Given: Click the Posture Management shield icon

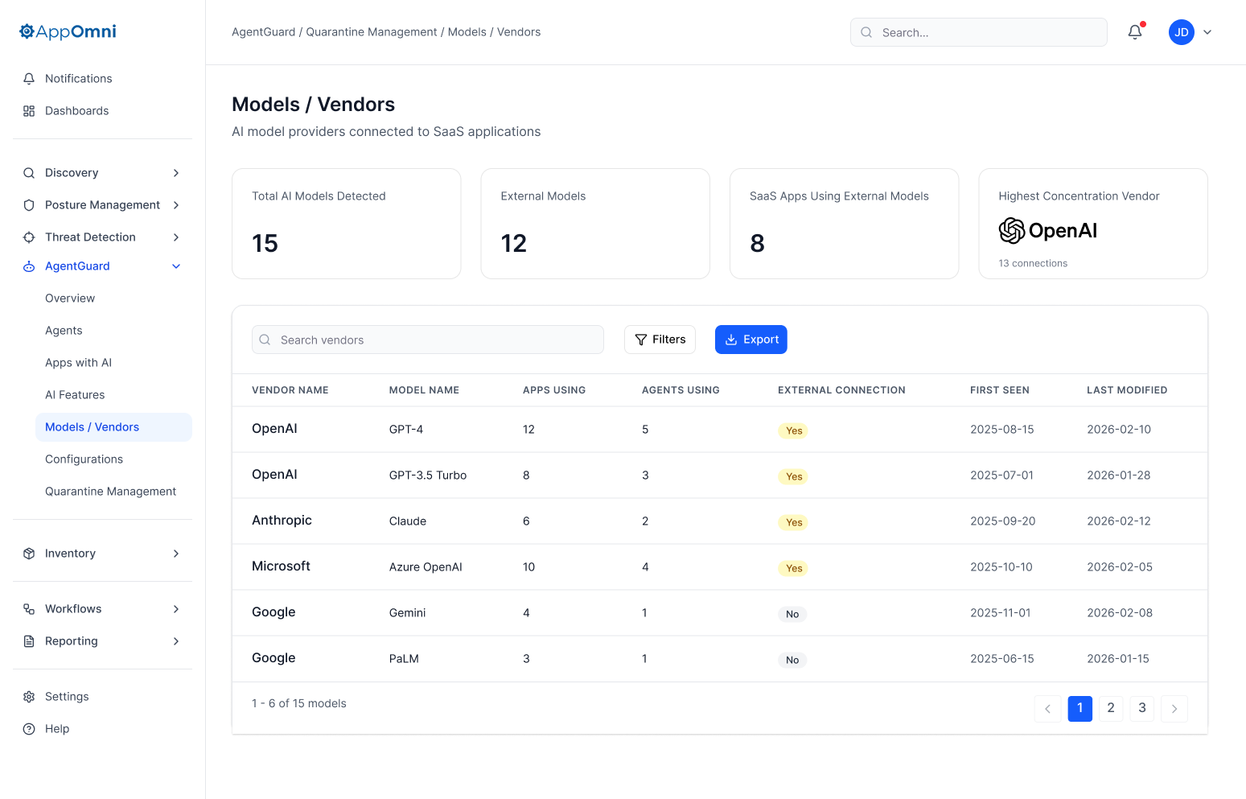Looking at the screenshot, I should tap(28, 204).
